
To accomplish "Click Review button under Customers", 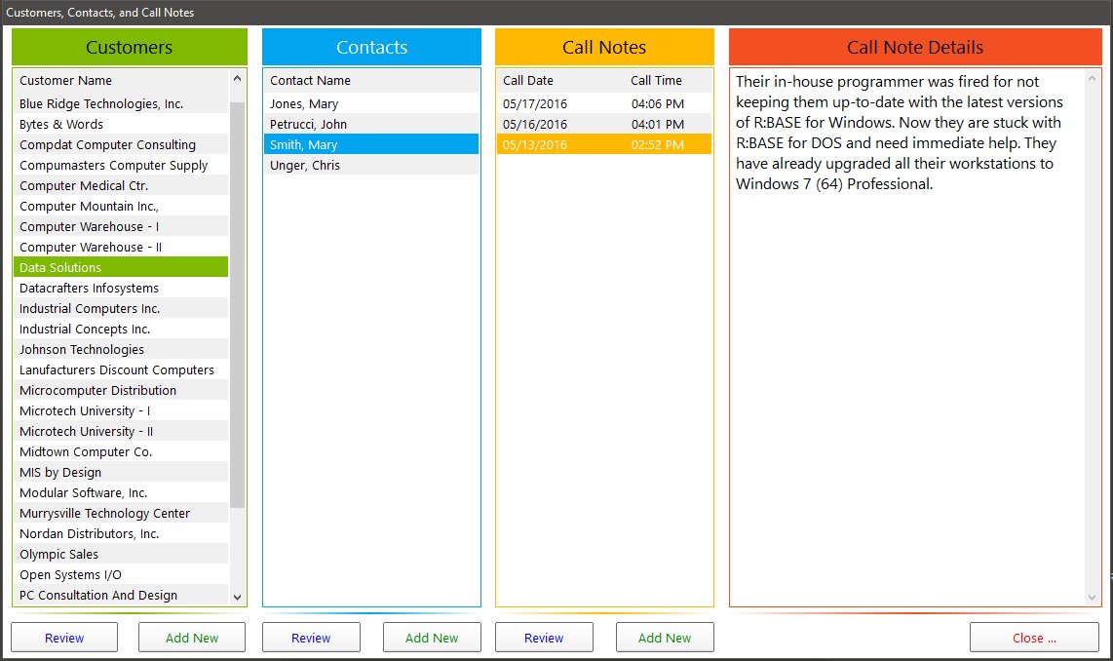I will (64, 638).
